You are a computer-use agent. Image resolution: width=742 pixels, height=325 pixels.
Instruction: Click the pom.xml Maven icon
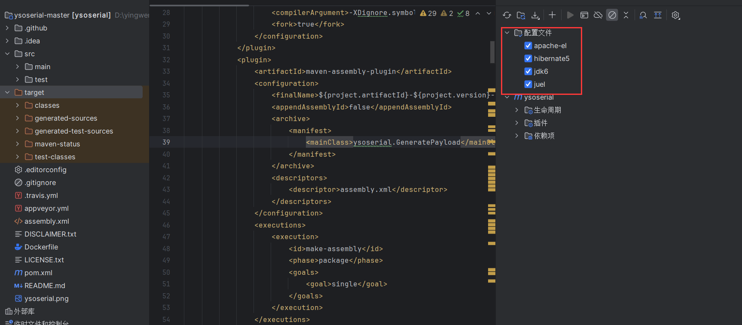click(18, 273)
